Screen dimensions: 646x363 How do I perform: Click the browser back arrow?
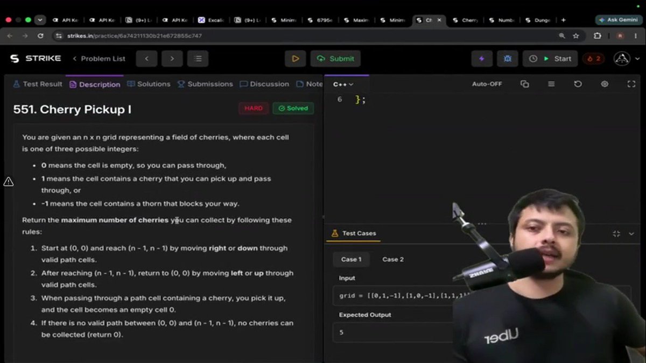(x=9, y=35)
